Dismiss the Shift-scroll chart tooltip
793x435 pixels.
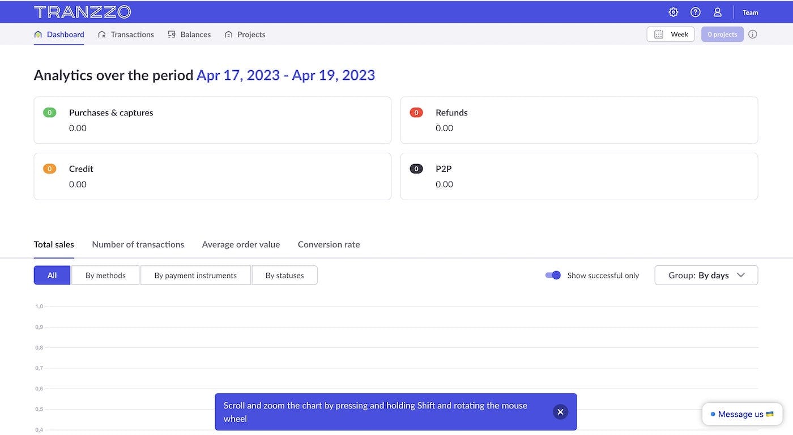[560, 412]
